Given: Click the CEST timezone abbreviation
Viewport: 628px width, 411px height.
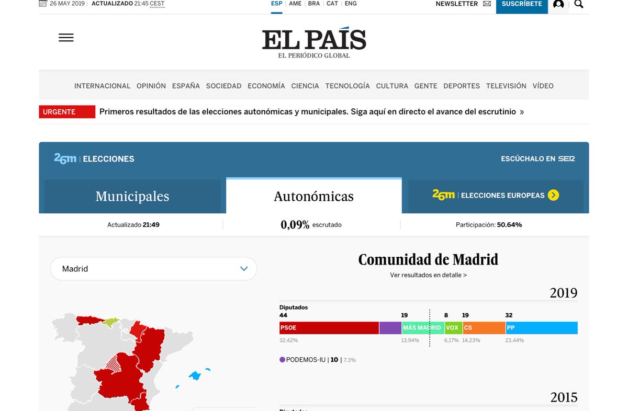Looking at the screenshot, I should pos(157,4).
